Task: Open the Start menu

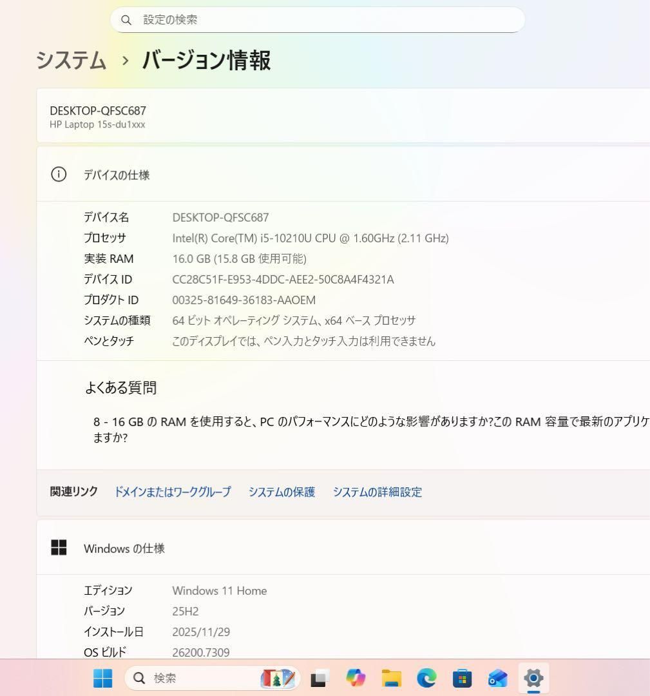Action: [103, 678]
